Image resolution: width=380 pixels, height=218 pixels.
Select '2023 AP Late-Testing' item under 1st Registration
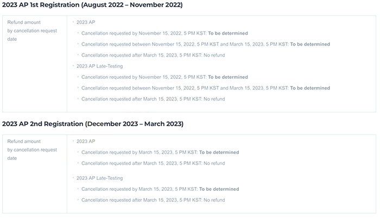99,66
